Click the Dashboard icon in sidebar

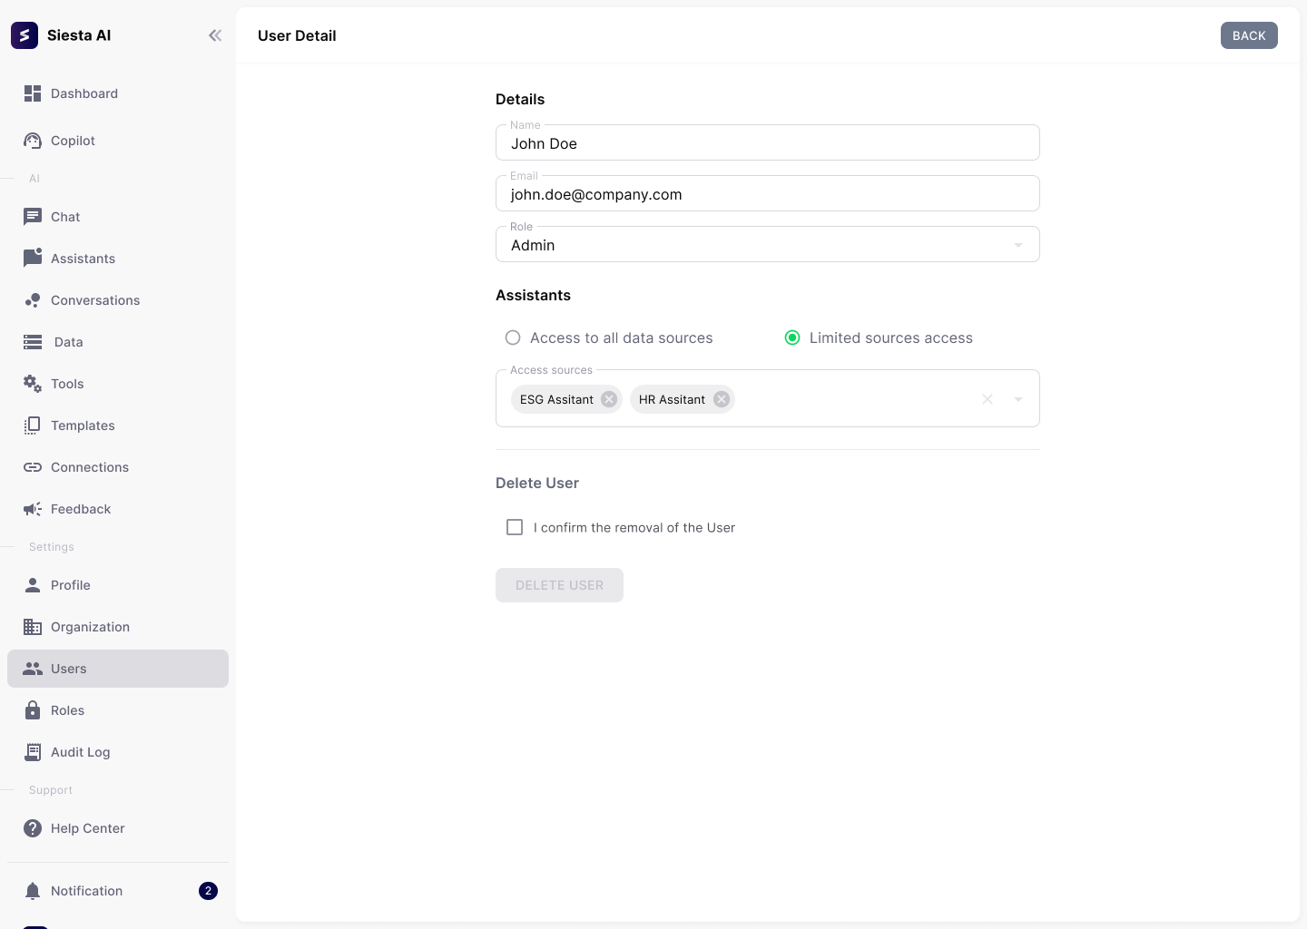33,93
